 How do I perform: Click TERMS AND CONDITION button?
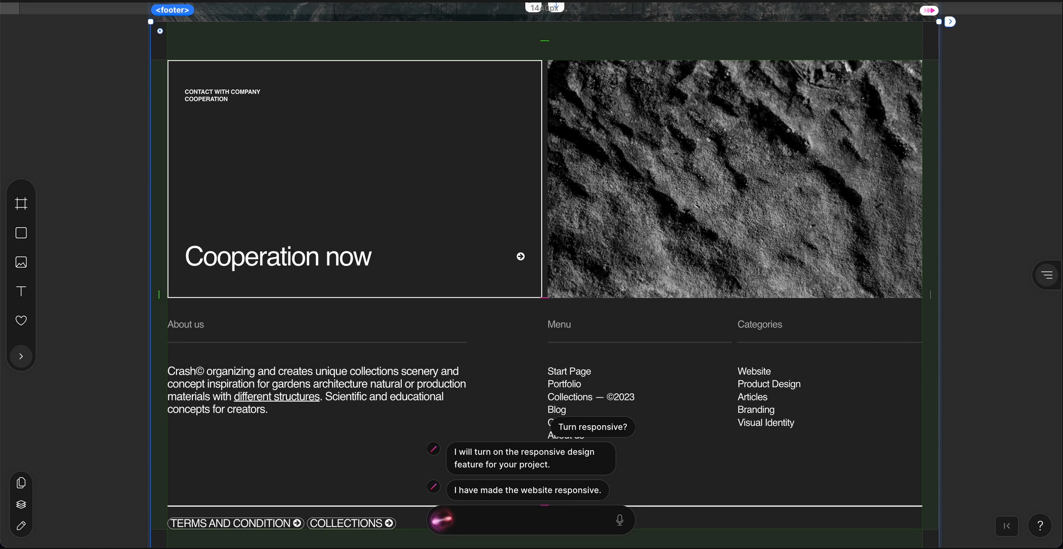236,523
